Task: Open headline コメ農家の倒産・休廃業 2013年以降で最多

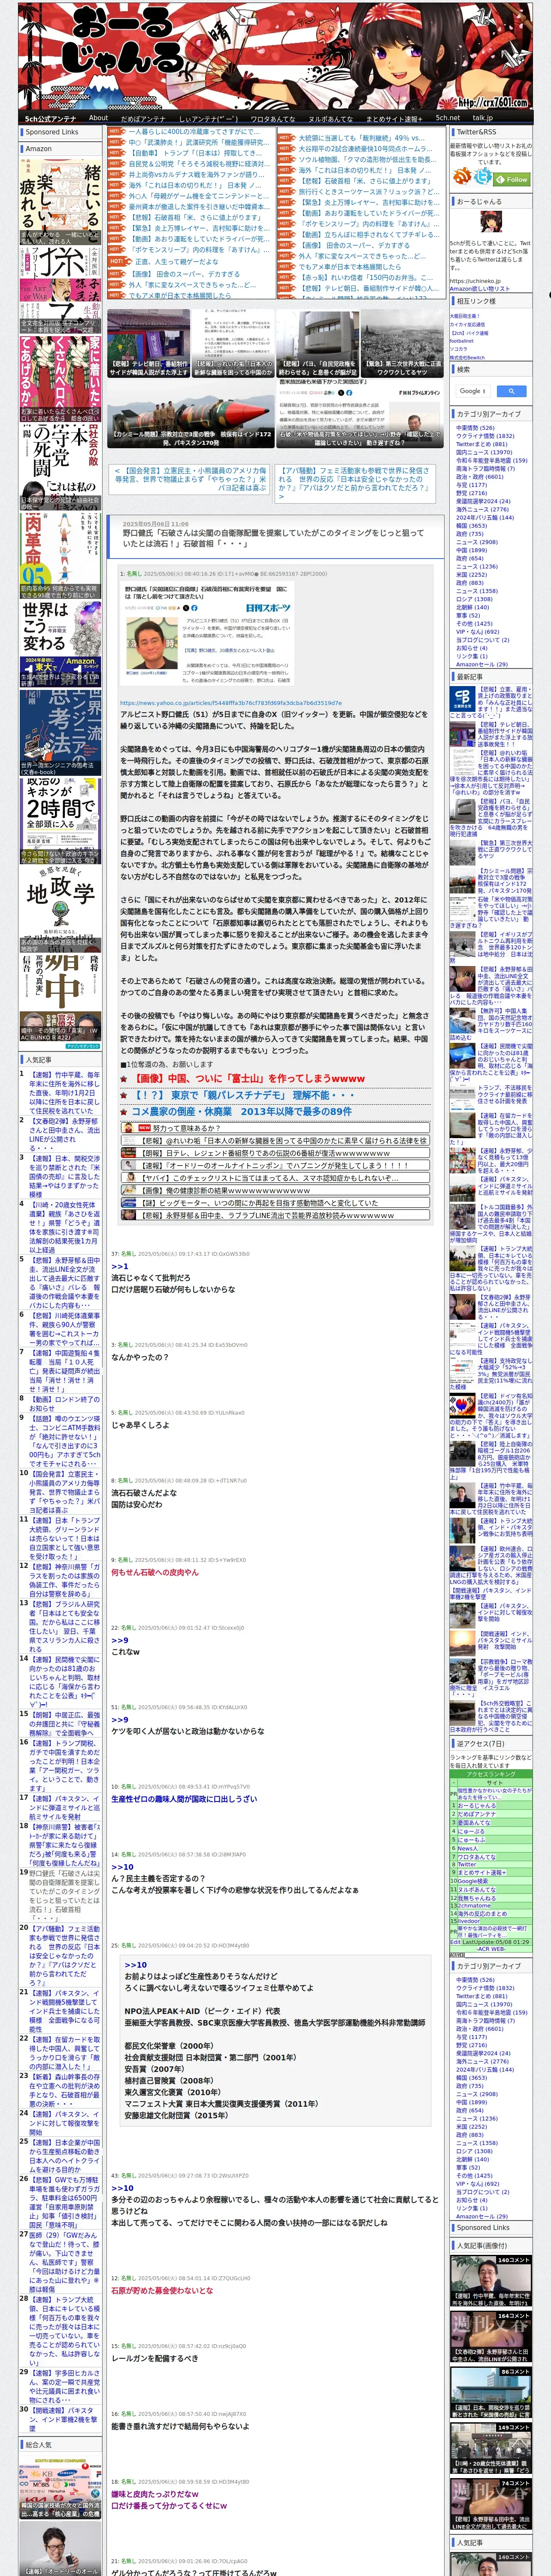Action: (x=241, y=1111)
